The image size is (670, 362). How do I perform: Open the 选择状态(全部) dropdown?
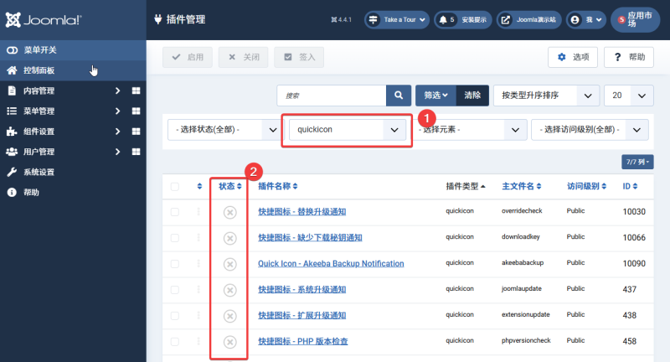pos(224,130)
